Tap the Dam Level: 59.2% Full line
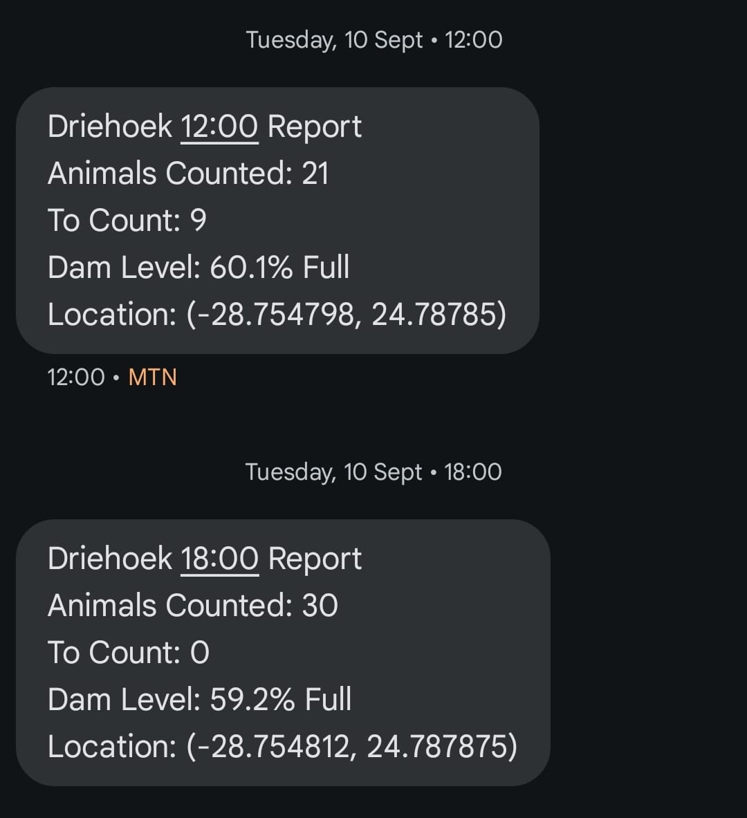 (200, 700)
